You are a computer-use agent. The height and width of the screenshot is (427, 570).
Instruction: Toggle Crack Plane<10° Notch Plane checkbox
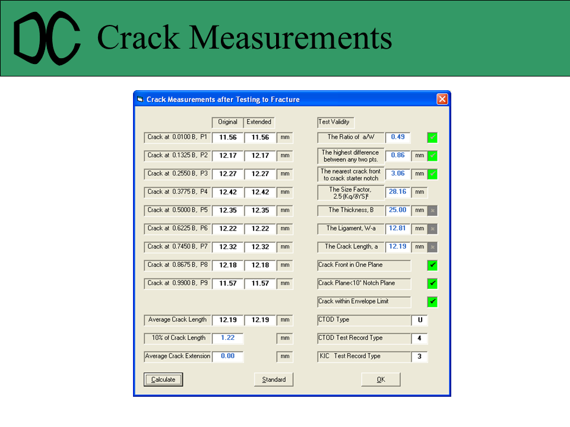click(x=433, y=283)
